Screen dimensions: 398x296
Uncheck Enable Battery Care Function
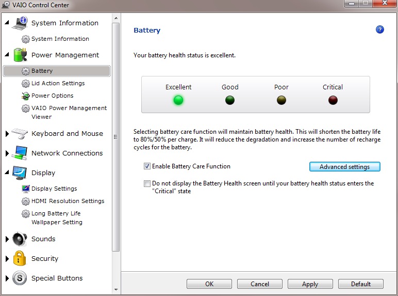(x=147, y=166)
